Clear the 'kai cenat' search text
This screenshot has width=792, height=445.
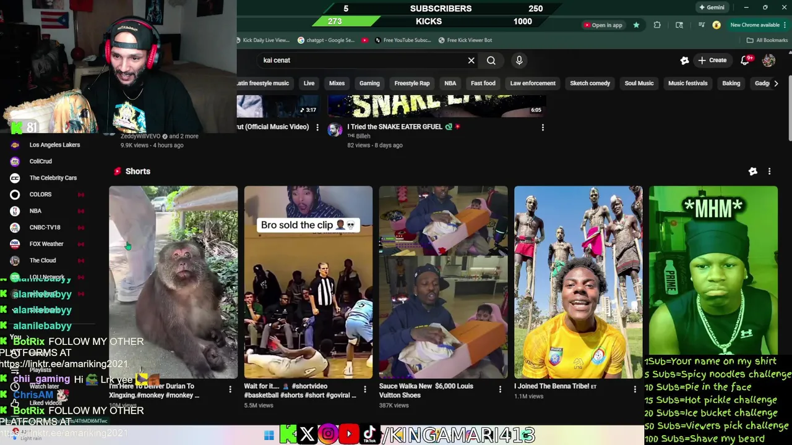pos(471,61)
